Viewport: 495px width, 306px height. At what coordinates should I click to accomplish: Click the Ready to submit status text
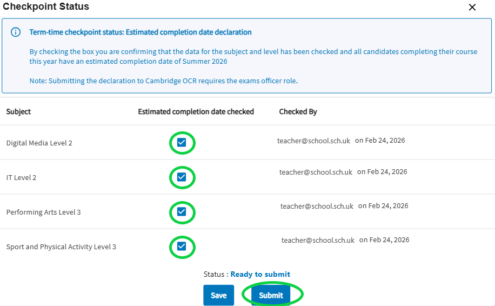tap(260, 274)
